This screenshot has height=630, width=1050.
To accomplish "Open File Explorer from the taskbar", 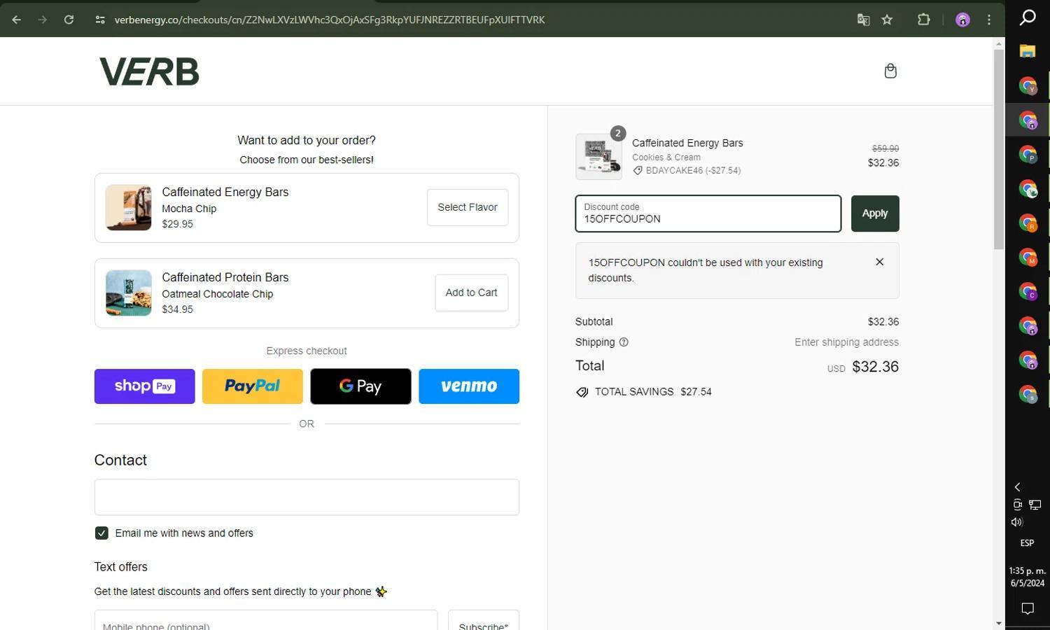I will [x=1028, y=51].
